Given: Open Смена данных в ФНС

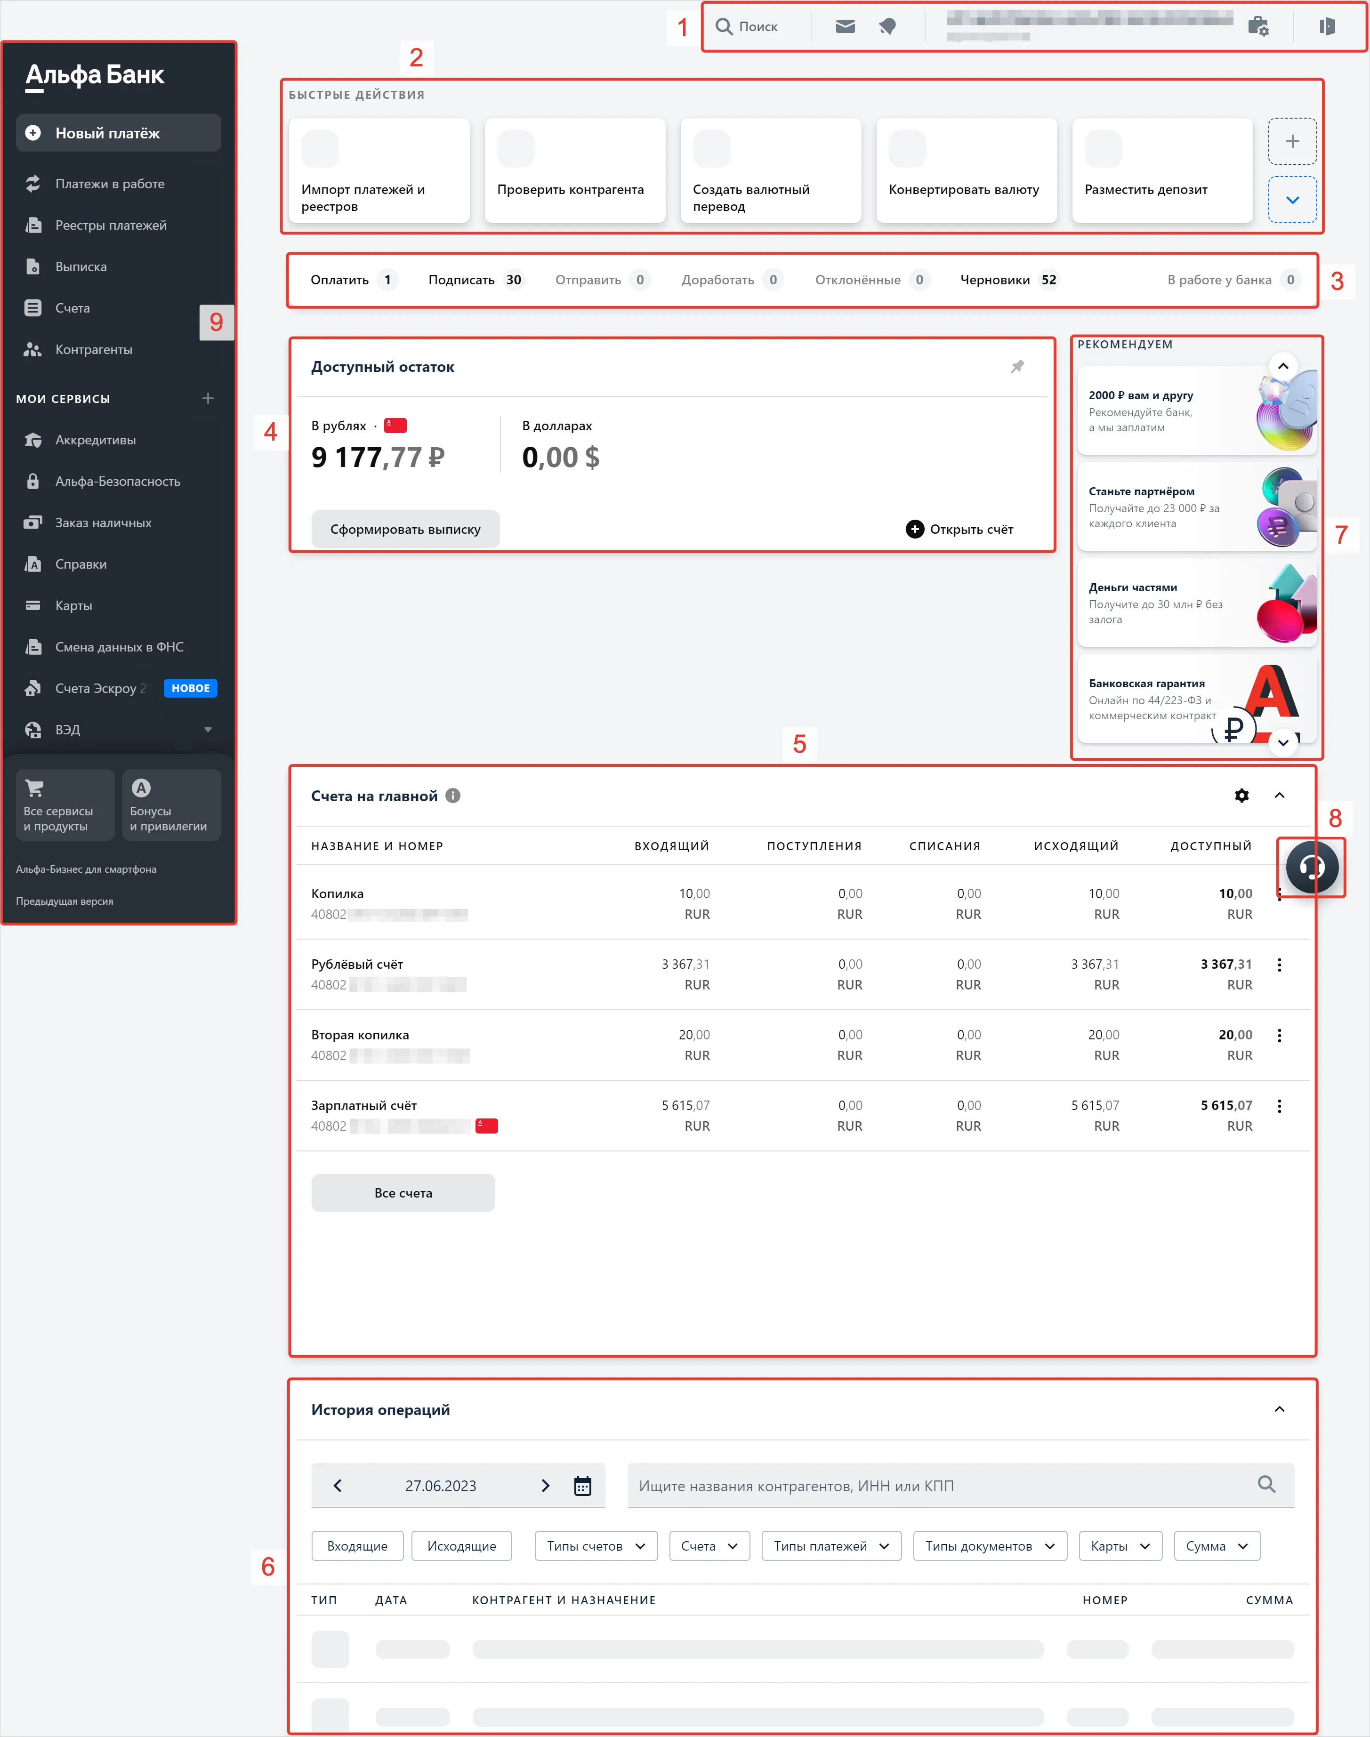Looking at the screenshot, I should 119,647.
